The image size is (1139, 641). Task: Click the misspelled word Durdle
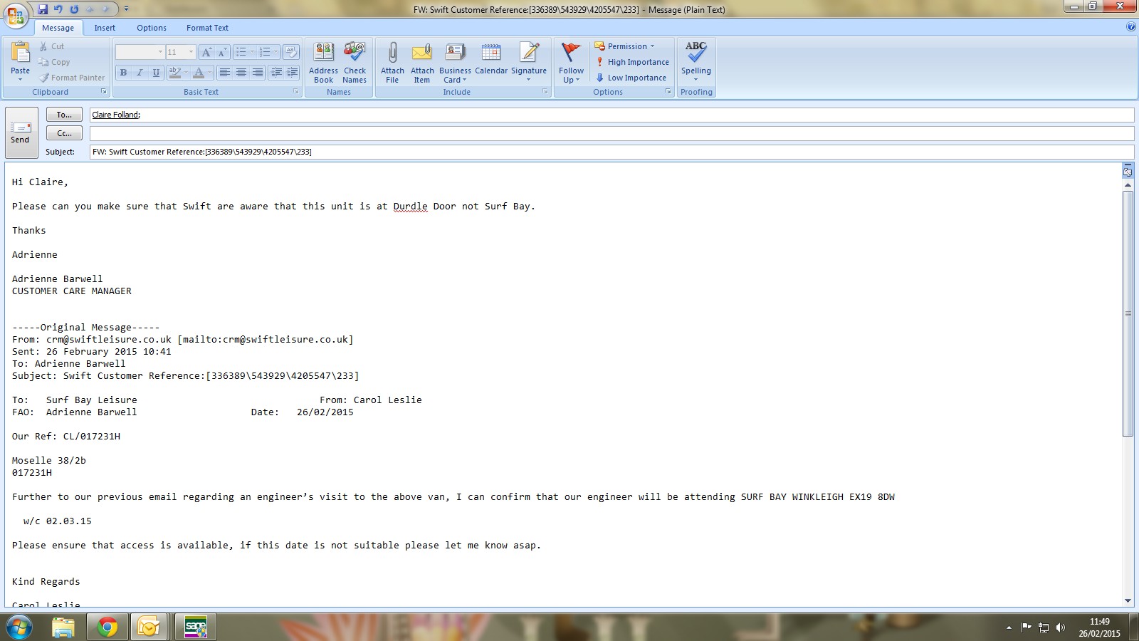point(411,207)
